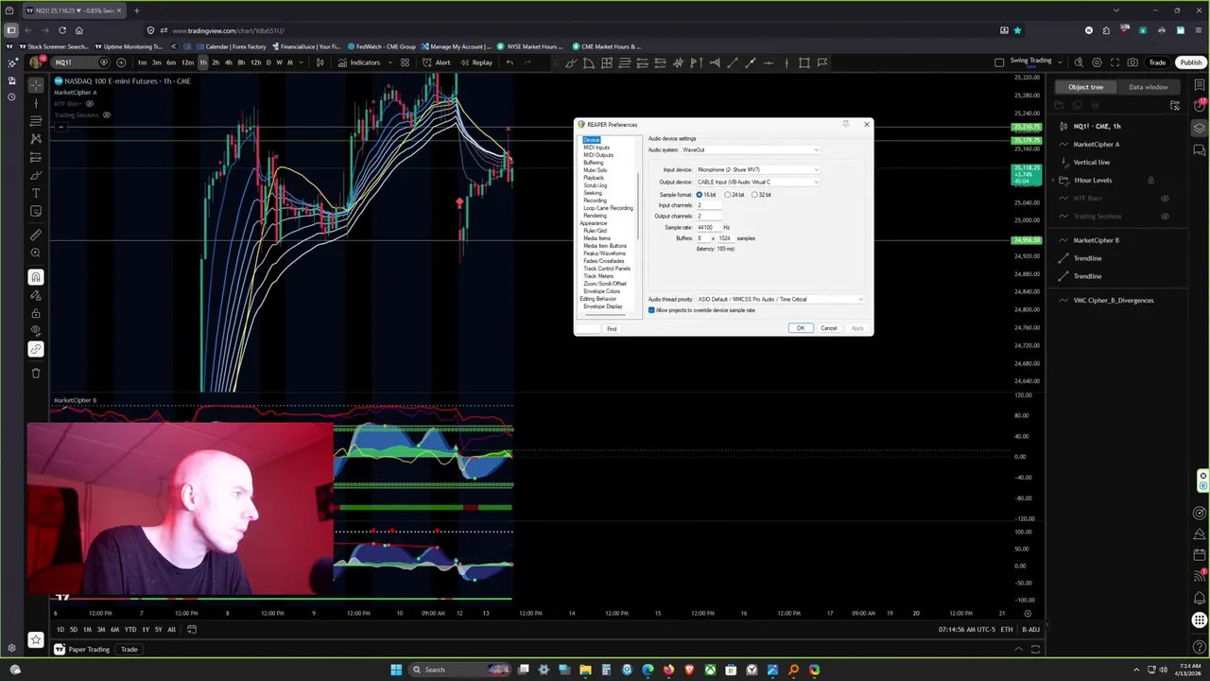
Task: Undo the last chart action
Action: [510, 62]
